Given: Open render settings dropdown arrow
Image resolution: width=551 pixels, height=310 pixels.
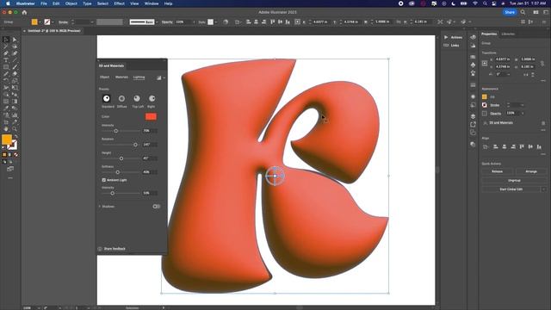Looking at the screenshot, I should tap(164, 77).
